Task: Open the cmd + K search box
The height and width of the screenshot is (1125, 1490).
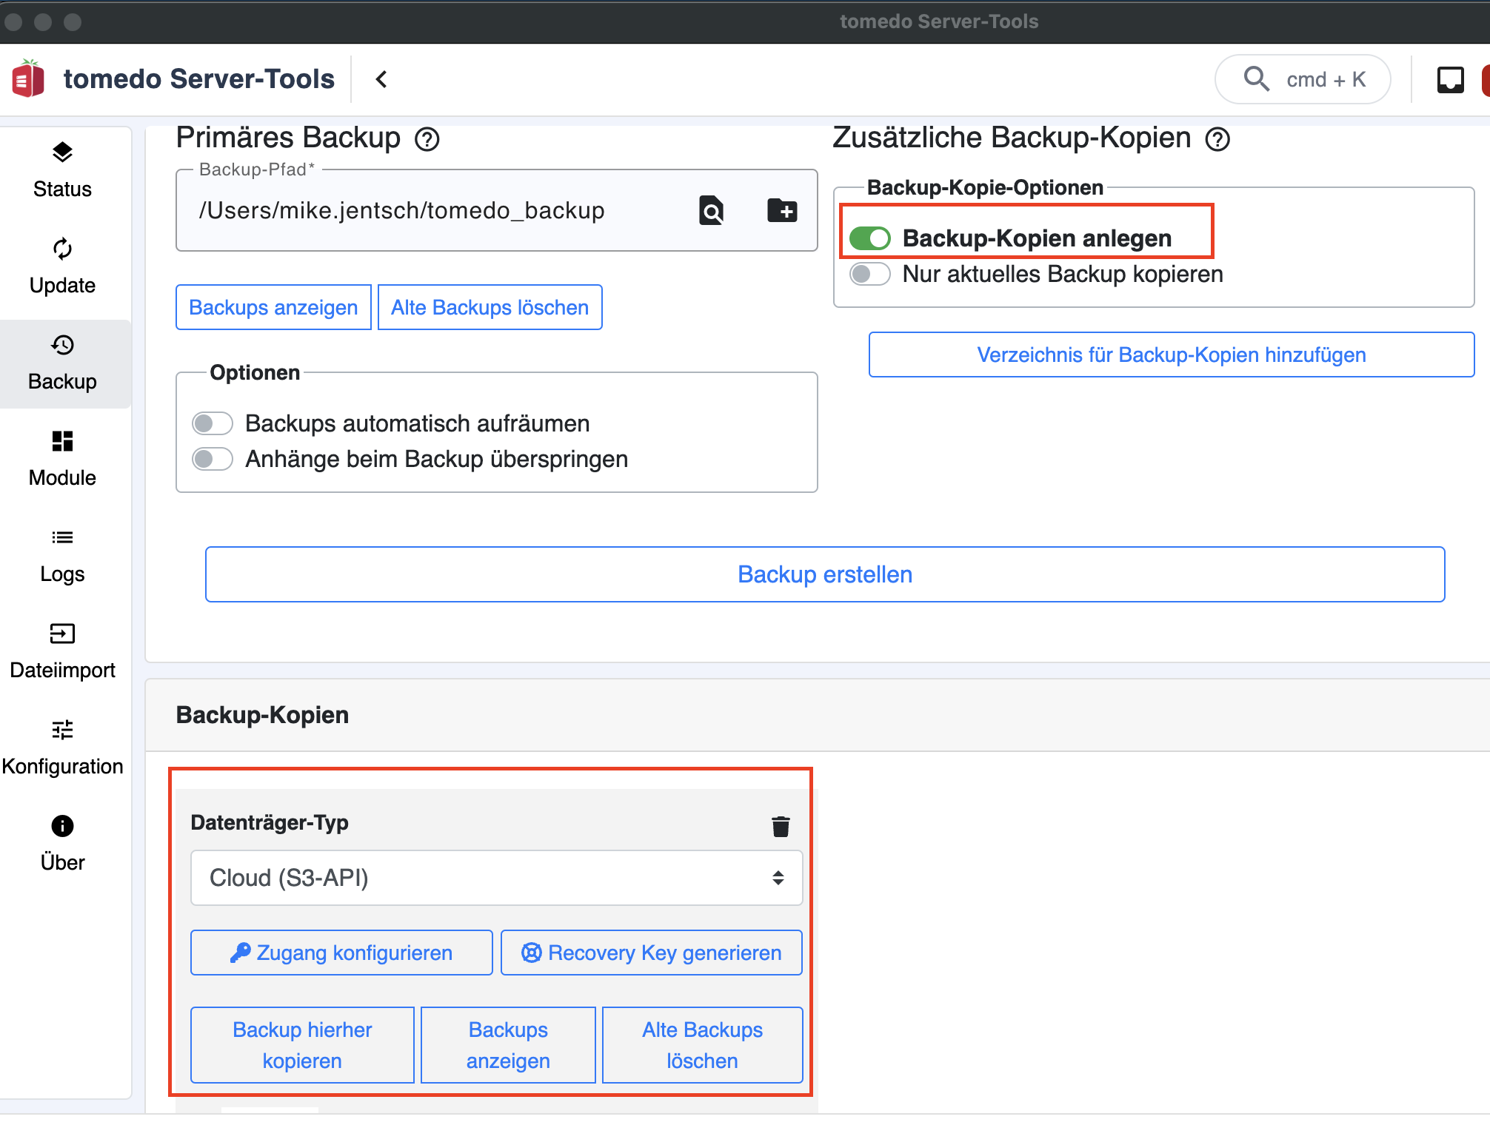Action: (1303, 79)
